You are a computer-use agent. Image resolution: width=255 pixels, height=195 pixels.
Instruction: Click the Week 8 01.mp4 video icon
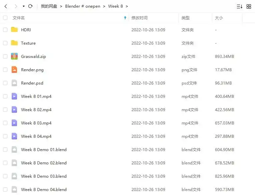(x=14, y=97)
